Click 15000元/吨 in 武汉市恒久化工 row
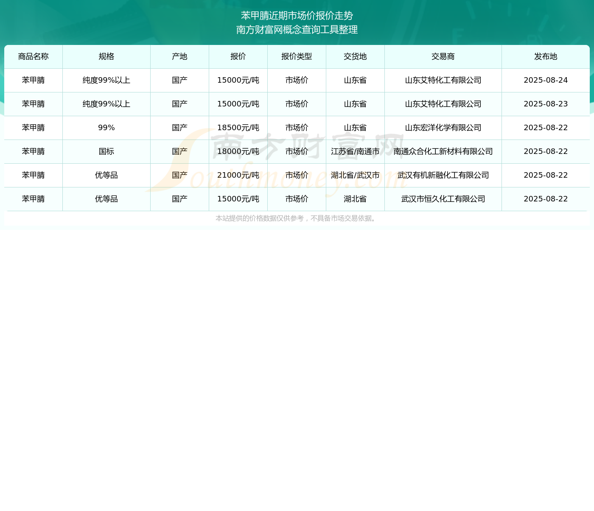The image size is (594, 511). (x=238, y=199)
